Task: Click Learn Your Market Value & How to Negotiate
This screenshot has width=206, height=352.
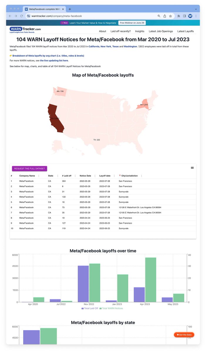Action: 93,23
